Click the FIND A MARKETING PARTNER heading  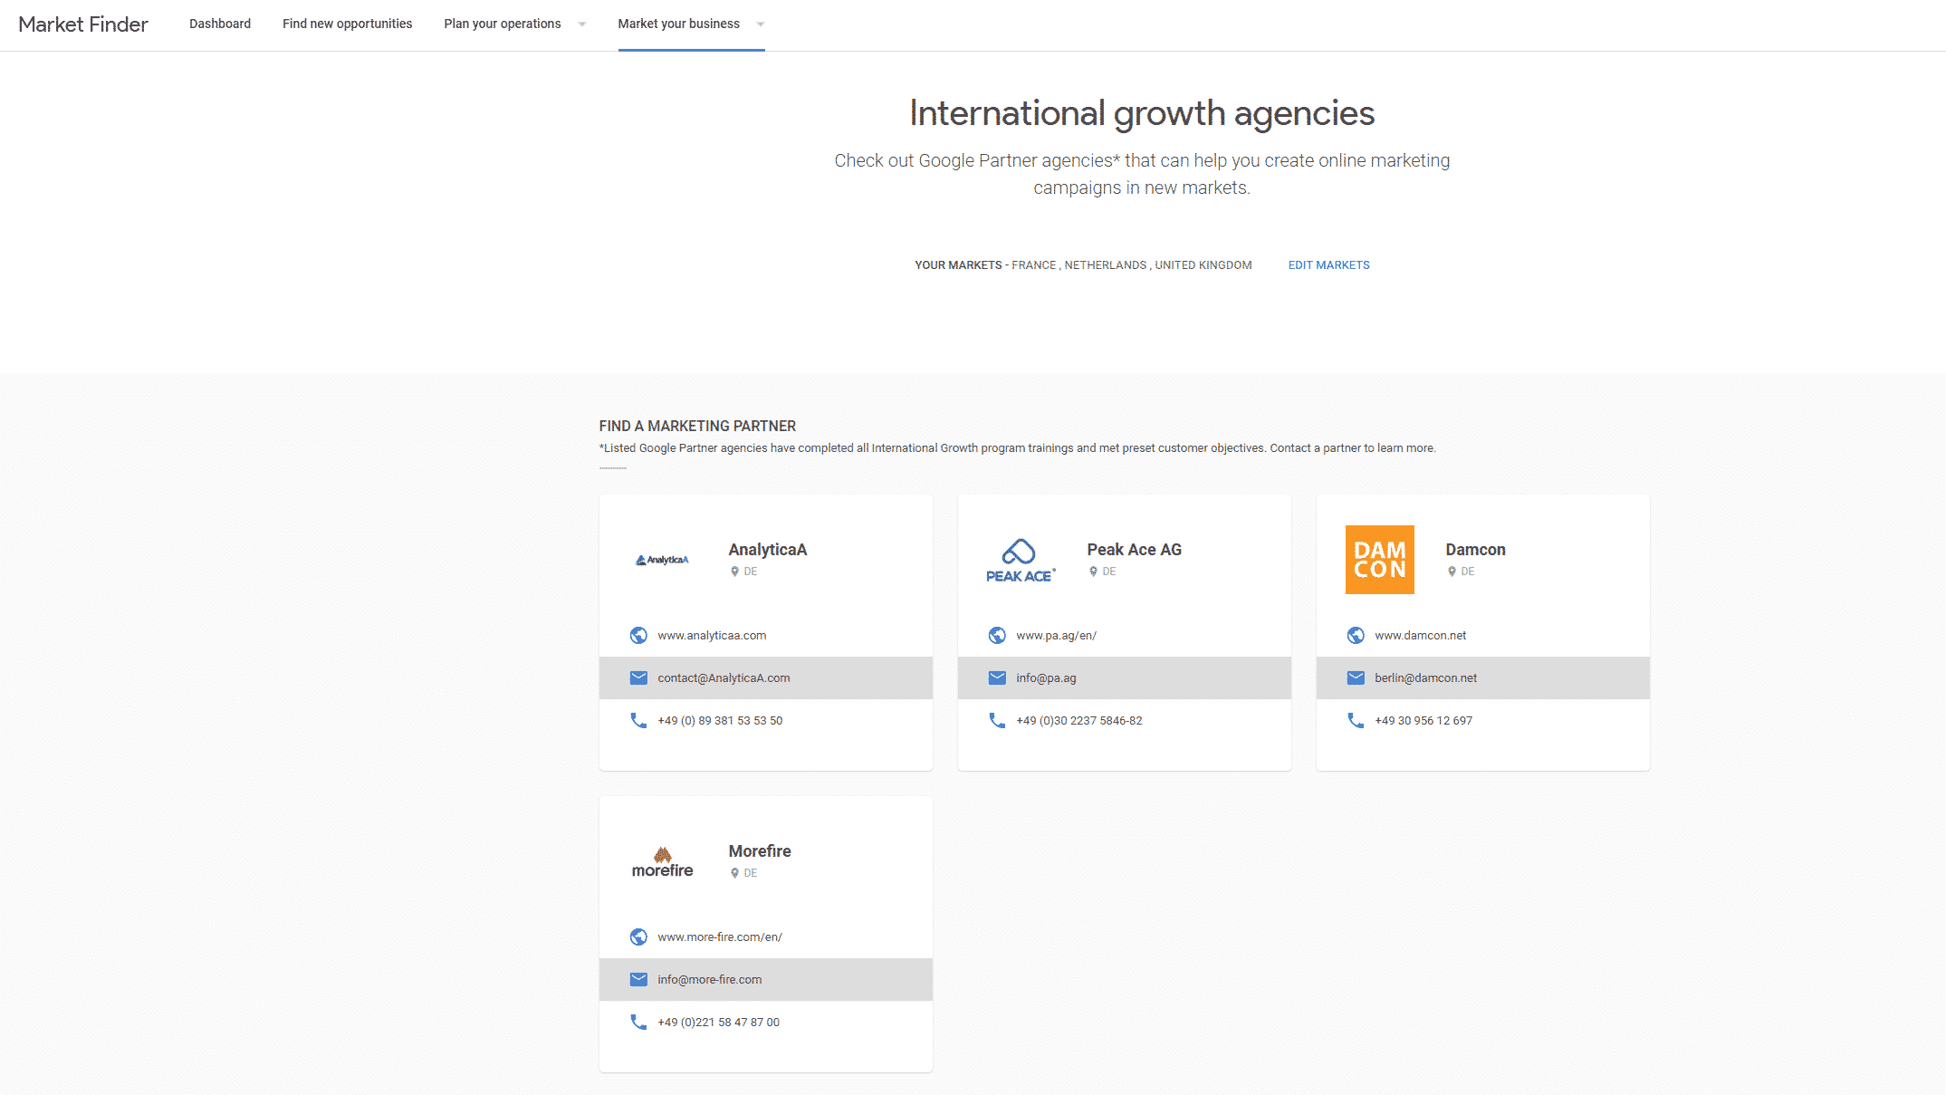click(x=697, y=426)
